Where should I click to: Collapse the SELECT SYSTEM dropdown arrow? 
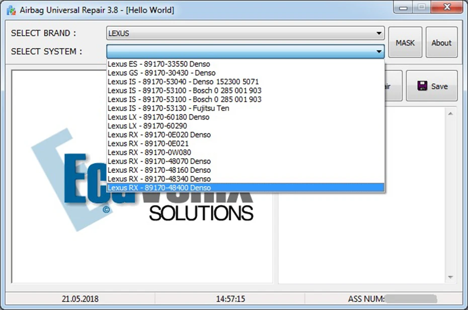(379, 52)
